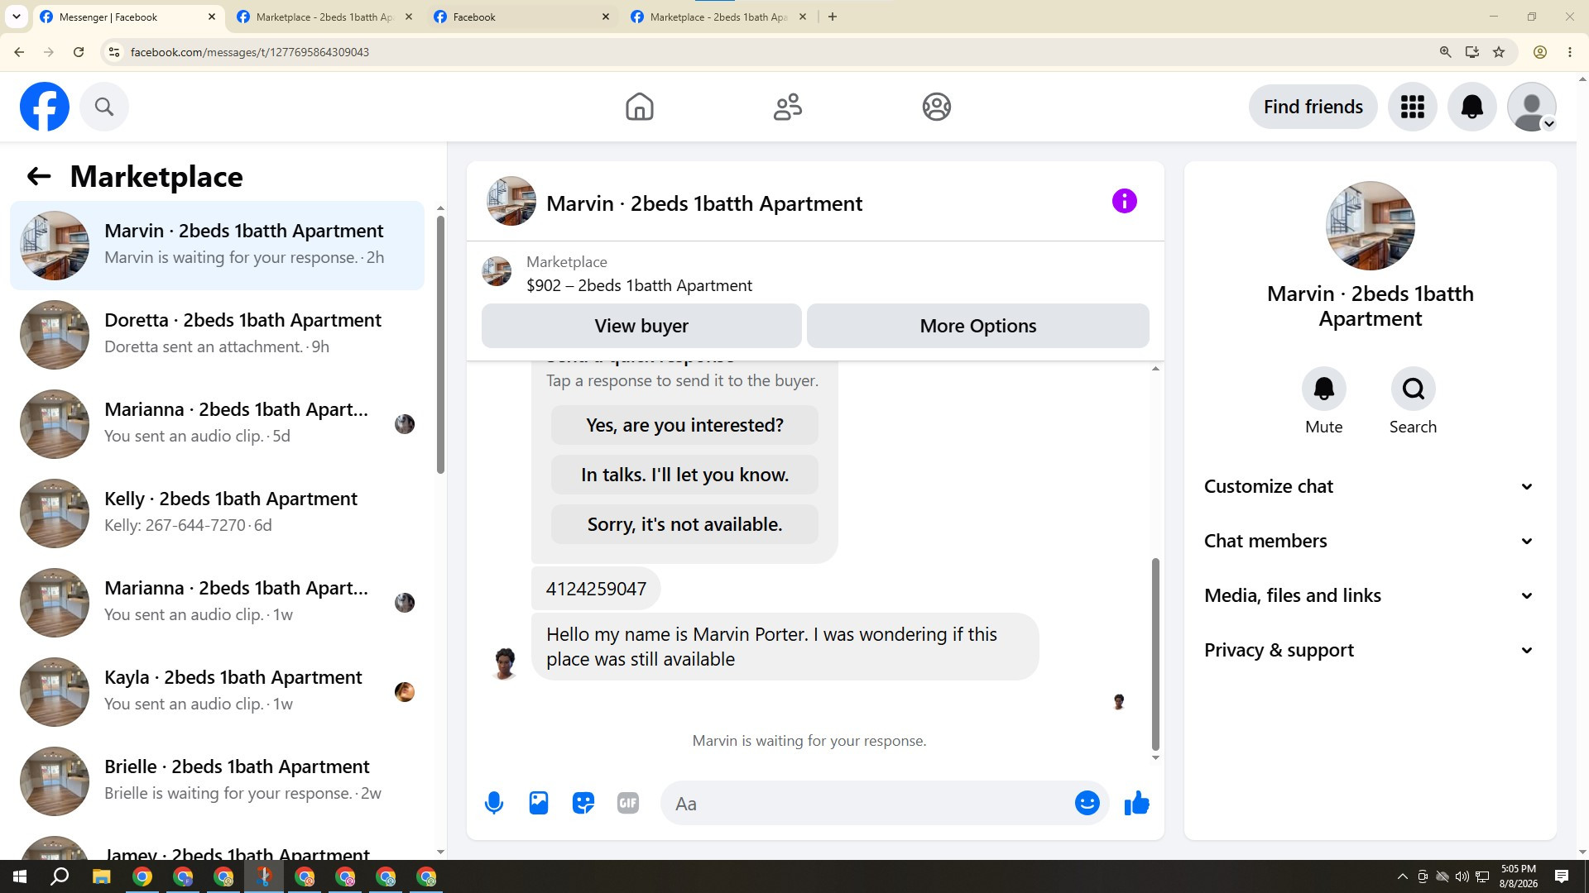The height and width of the screenshot is (893, 1589).
Task: Open a new browser tab
Action: click(x=833, y=17)
